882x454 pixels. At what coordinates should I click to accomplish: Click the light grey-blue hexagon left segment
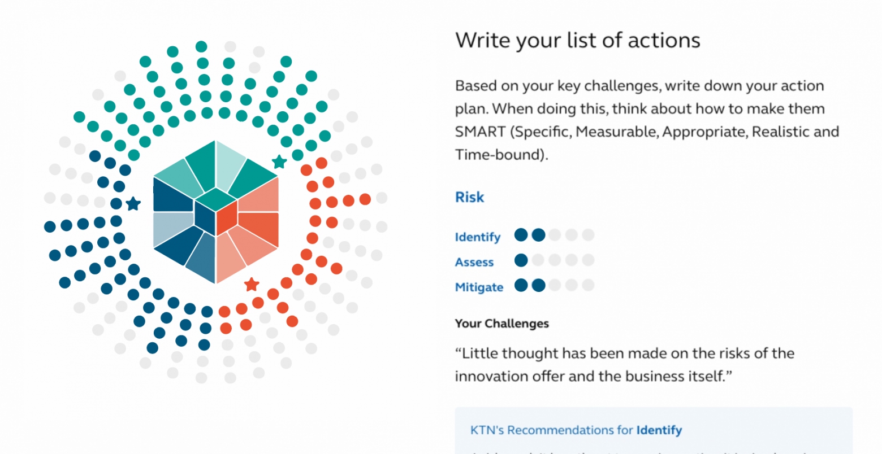coord(173,229)
